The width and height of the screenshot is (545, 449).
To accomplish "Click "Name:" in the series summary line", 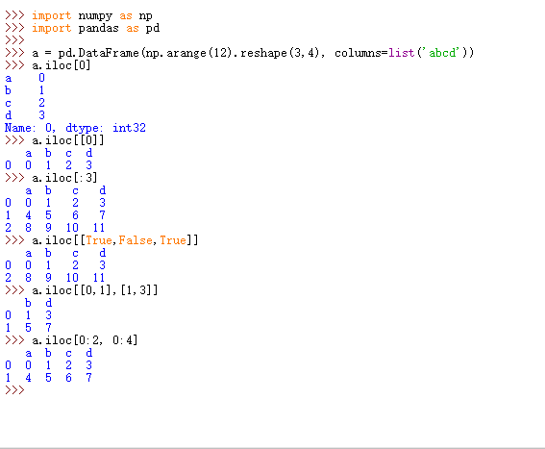I will click(x=20, y=128).
